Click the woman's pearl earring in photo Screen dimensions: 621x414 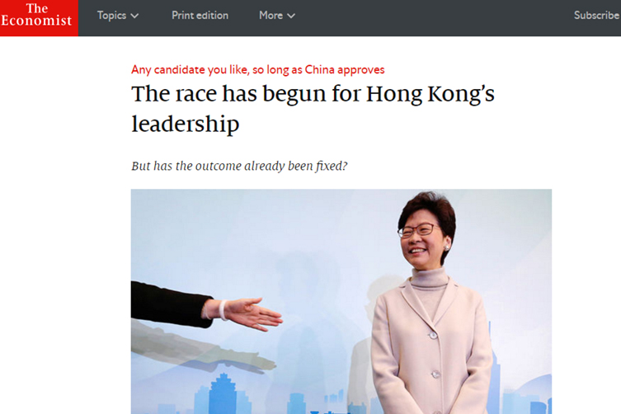tap(446, 247)
